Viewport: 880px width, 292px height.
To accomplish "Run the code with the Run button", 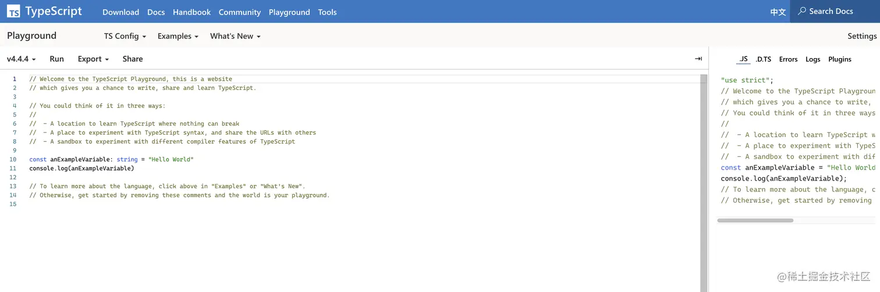I will pyautogui.click(x=56, y=59).
